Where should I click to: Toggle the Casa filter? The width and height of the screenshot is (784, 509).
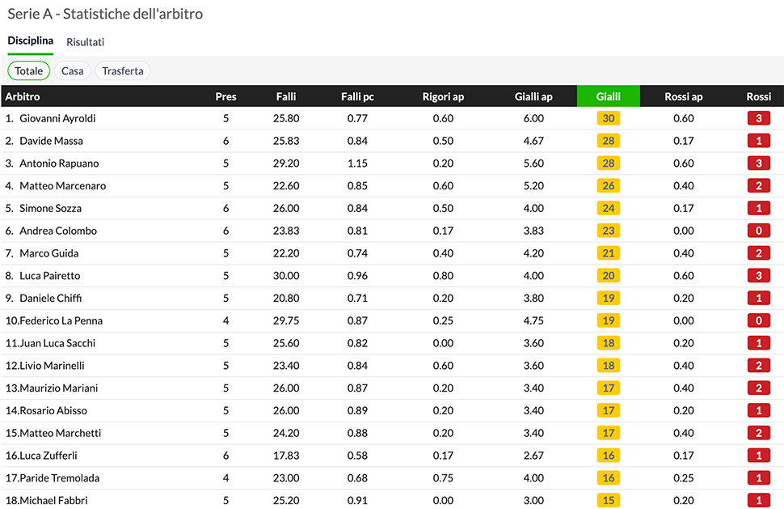point(72,71)
